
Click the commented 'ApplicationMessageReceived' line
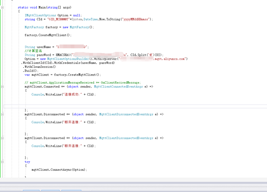(82, 83)
